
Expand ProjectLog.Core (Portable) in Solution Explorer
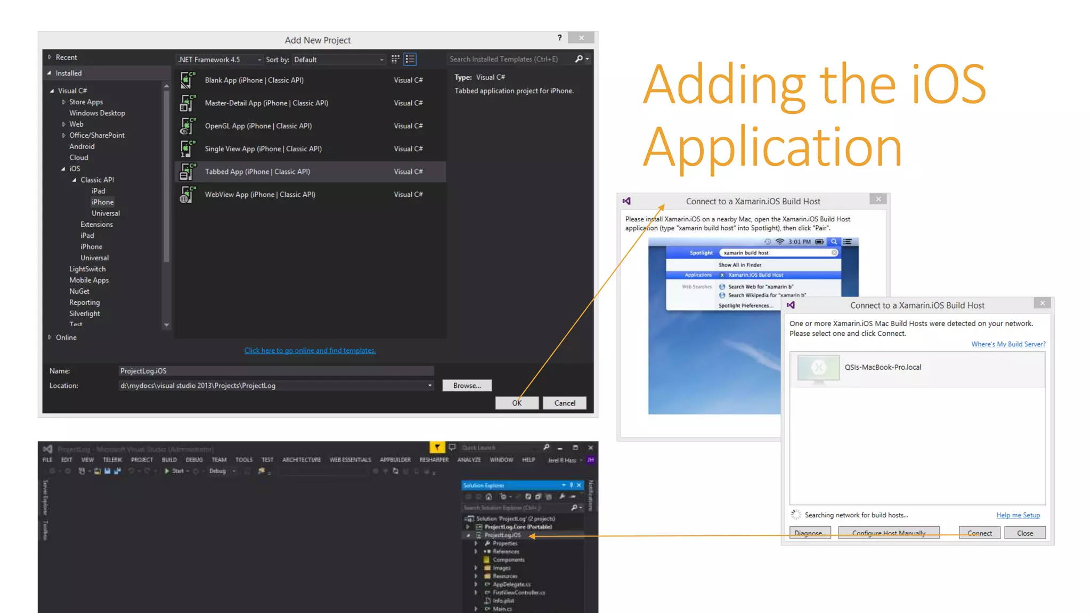coord(468,527)
